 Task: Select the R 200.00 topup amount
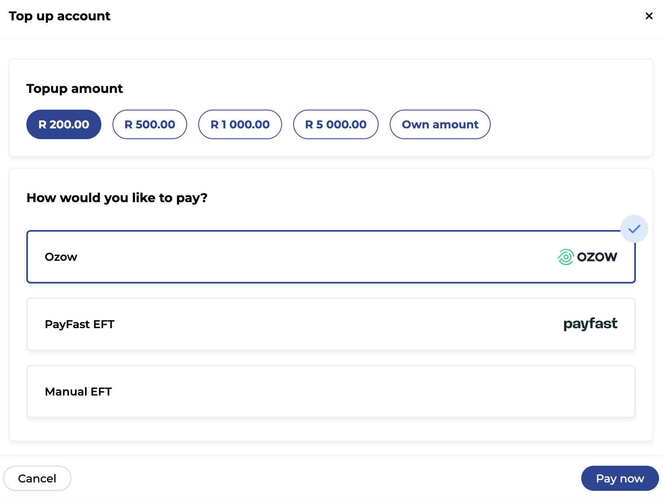click(x=64, y=124)
